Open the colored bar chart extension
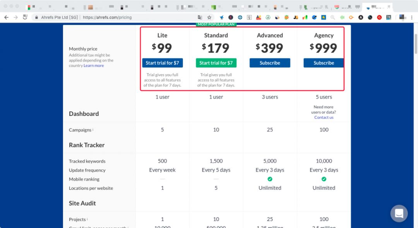The width and height of the screenshot is (418, 228). click(305, 17)
